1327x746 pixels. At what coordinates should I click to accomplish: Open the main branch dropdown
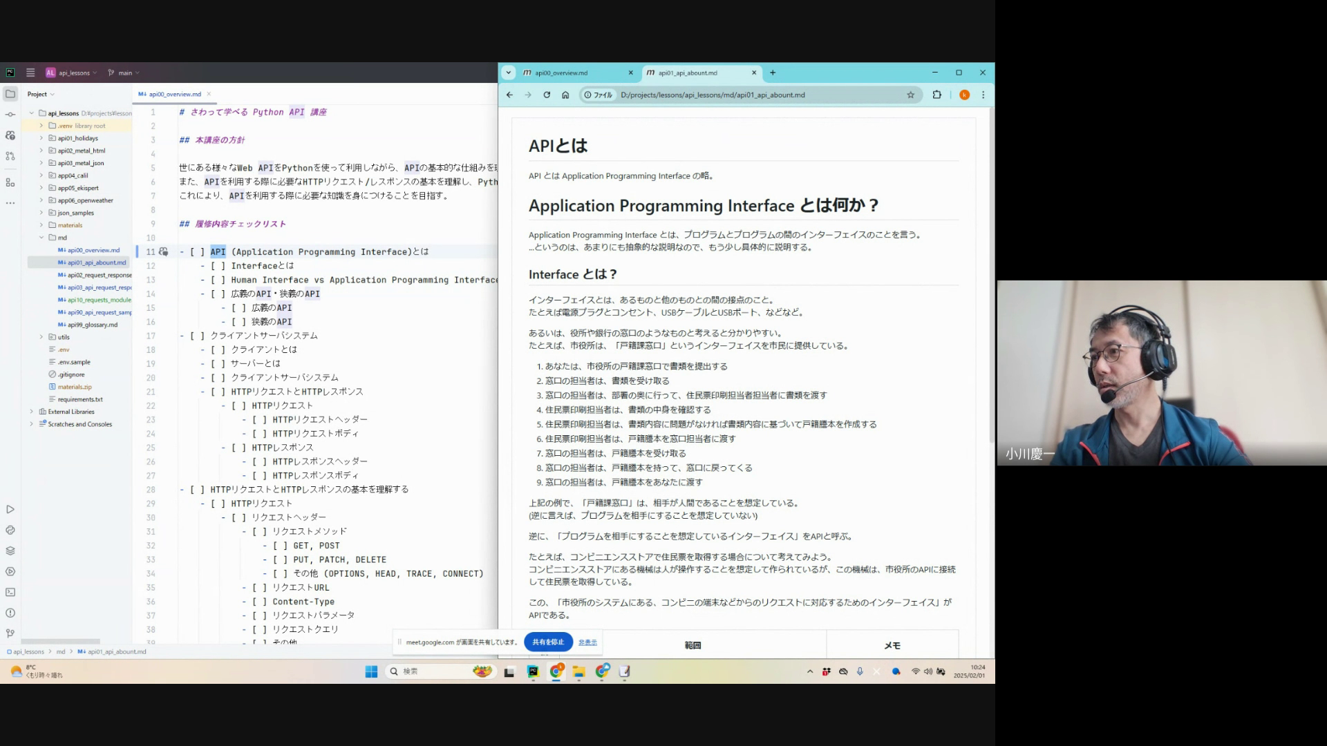(124, 73)
